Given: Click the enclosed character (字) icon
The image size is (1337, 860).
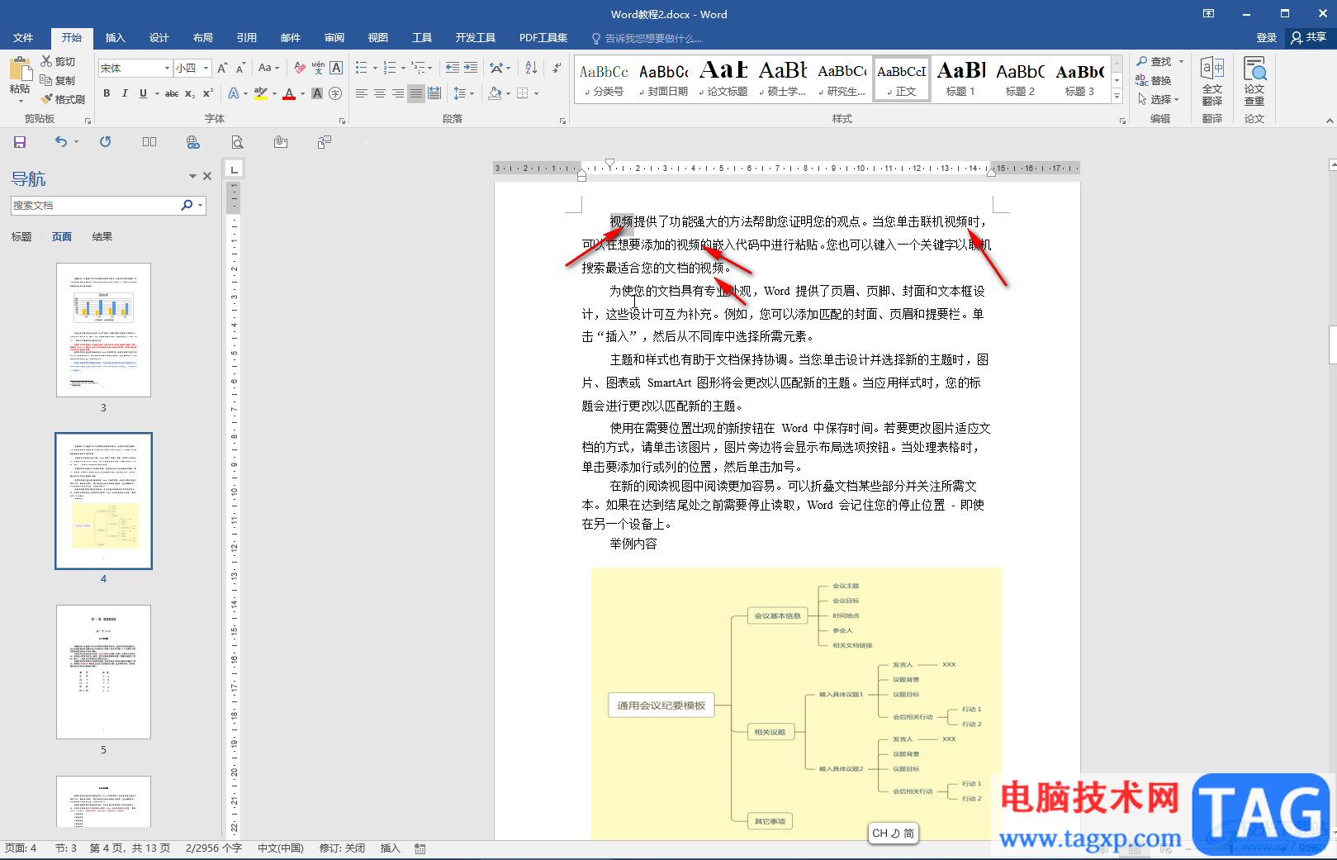Looking at the screenshot, I should [x=335, y=93].
